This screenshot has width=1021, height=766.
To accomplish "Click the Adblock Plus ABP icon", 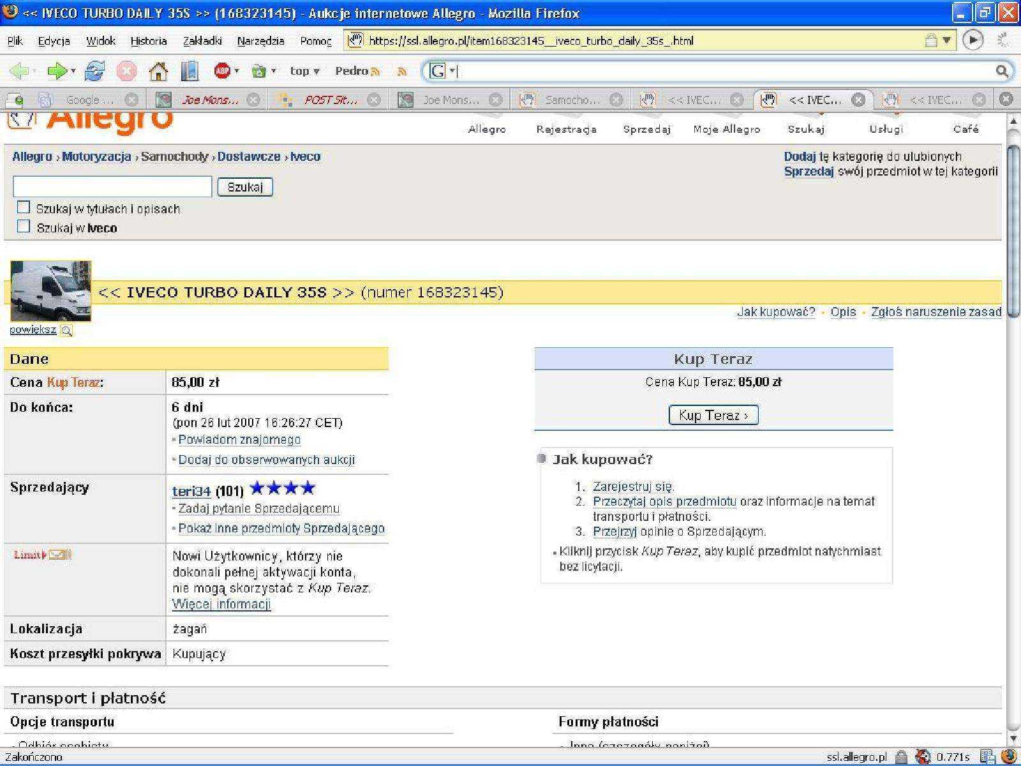I will click(x=221, y=71).
